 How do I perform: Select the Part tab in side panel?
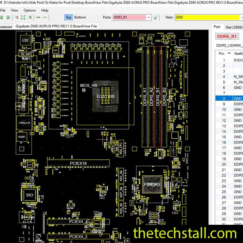(217, 27)
